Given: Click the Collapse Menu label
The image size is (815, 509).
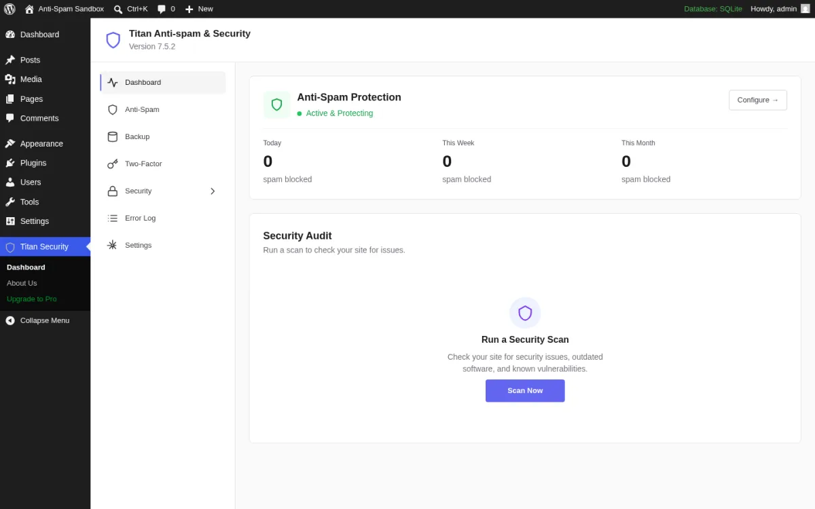Looking at the screenshot, I should (x=45, y=320).
